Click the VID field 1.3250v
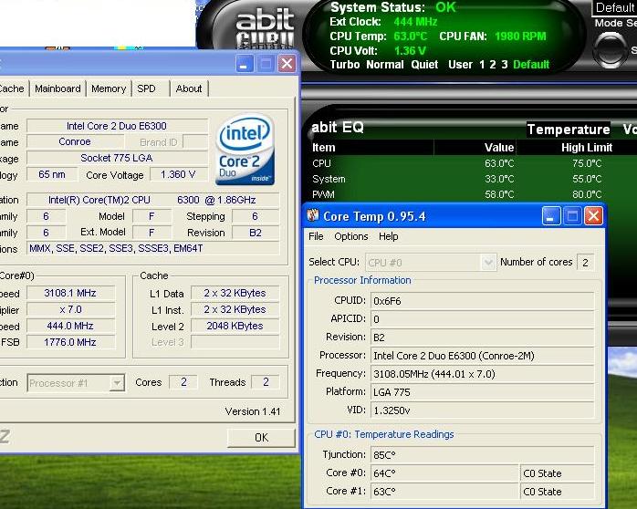This screenshot has height=509, width=637. [482, 410]
